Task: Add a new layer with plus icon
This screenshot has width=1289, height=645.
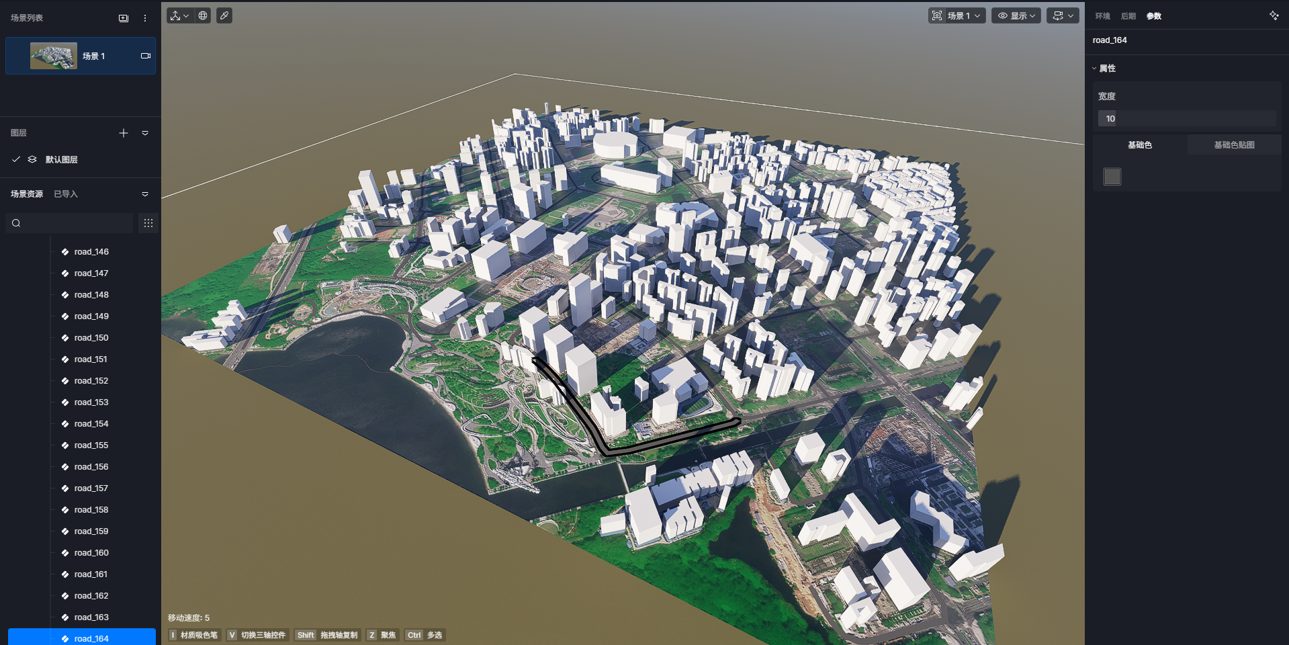Action: tap(124, 133)
